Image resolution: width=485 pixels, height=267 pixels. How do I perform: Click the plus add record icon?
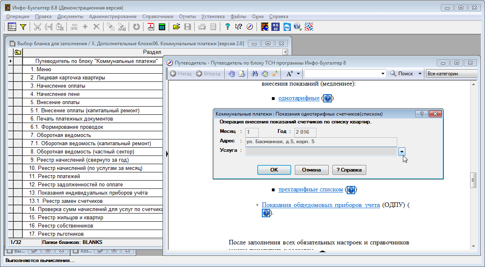[85, 27]
